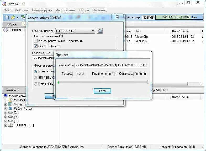Click the lower catalog Дата/Время column header

(x=185, y=97)
